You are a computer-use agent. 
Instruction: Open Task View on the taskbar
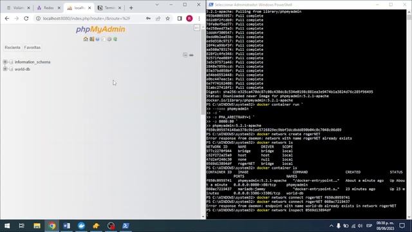coord(22,226)
